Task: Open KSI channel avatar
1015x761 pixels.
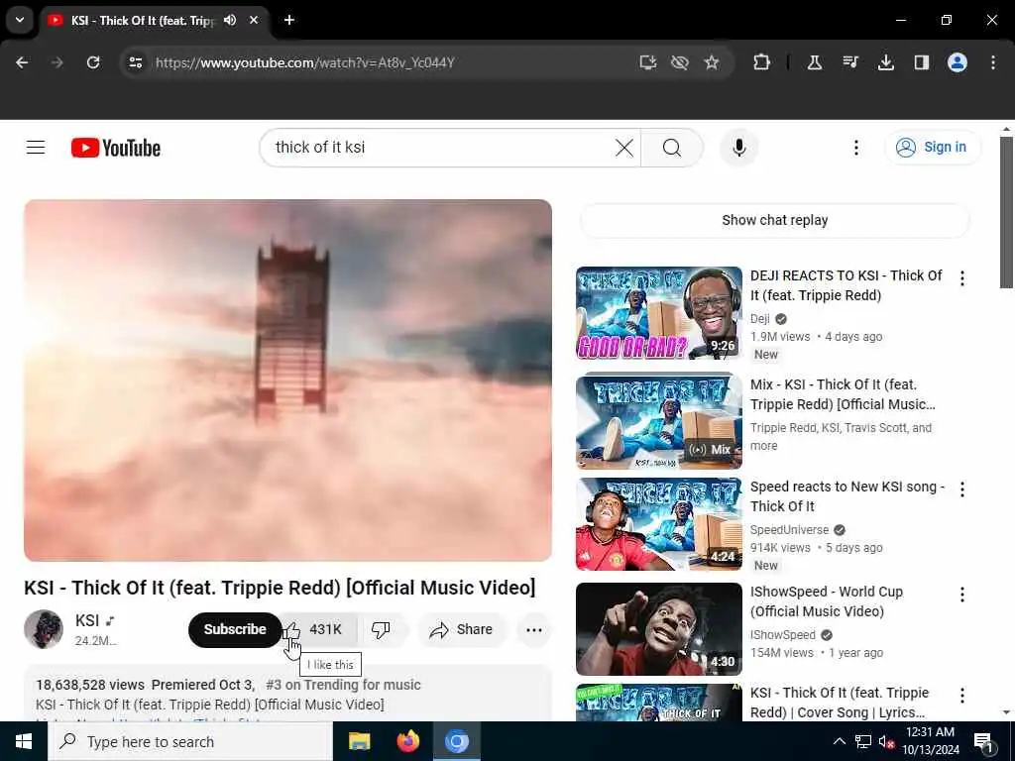Action: point(44,629)
